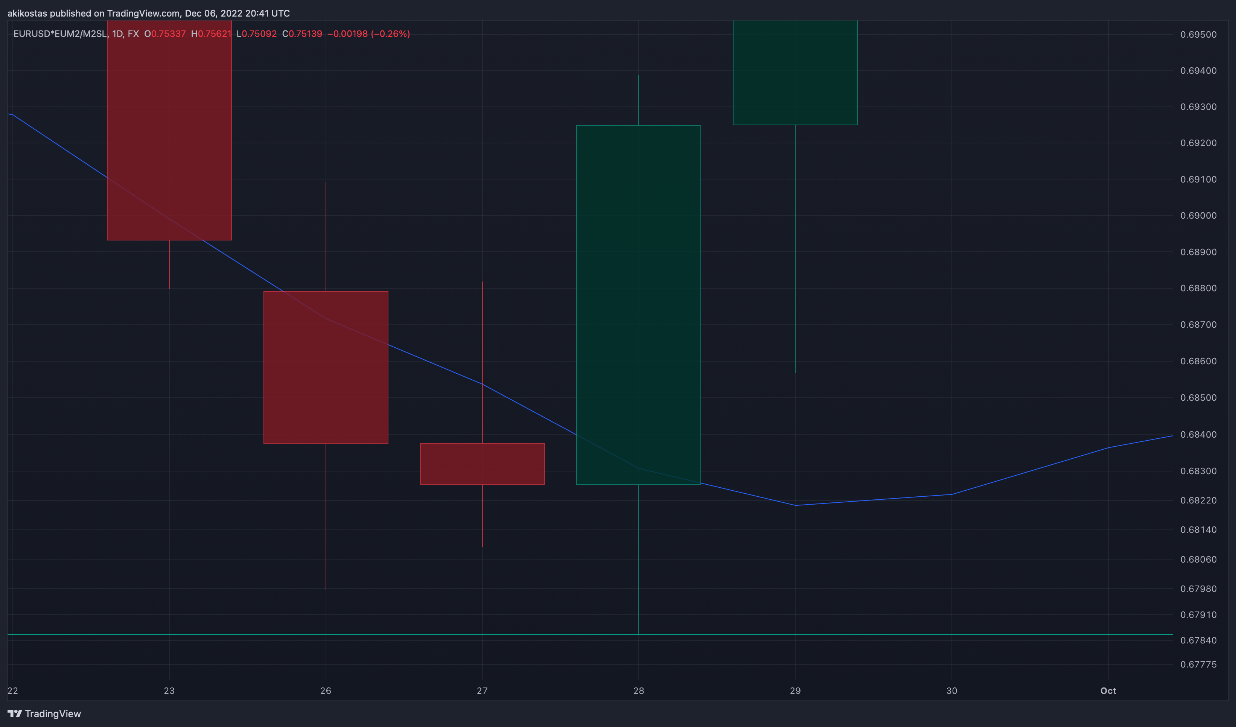Click the 0.69200 price axis label
Viewport: 1236px width, 727px height.
pos(1198,143)
